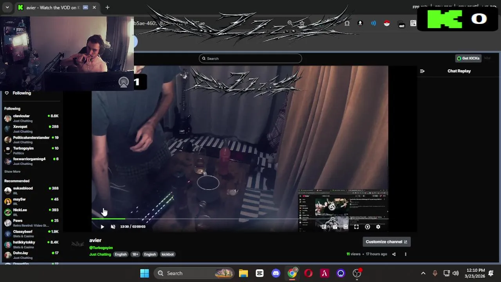The width and height of the screenshot is (501, 282).
Task: Click the clip creation icon in player
Action: 335,226
